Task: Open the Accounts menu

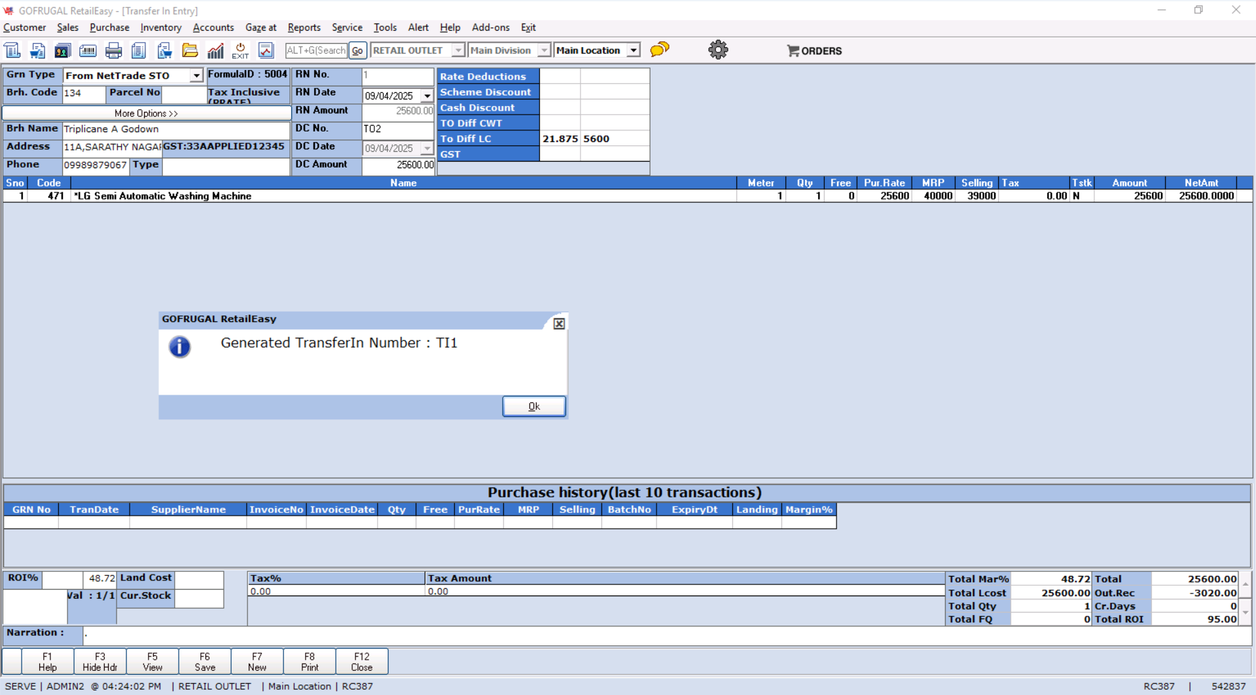Action: (213, 27)
